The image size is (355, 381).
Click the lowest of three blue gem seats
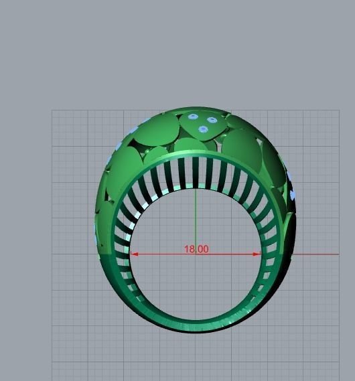tap(203, 129)
